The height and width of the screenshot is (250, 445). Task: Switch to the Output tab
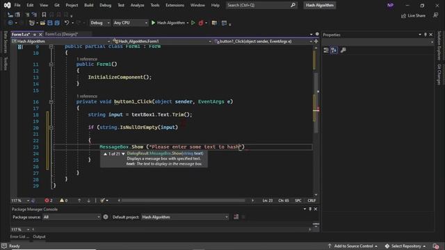click(39, 237)
